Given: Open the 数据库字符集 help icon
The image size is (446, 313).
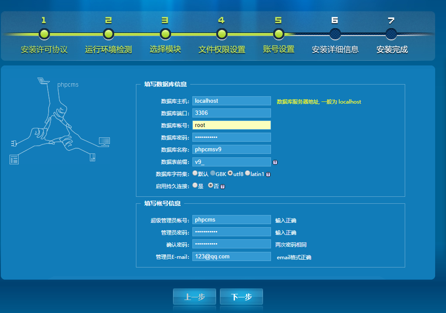Looking at the screenshot, I should (268, 174).
